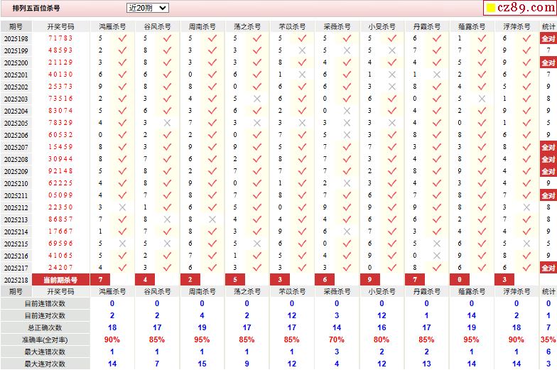Viewport: 557px width, 370px height.
Task: Click the gray X mark in 周南杀号 column, row 2025213
Action: click(x=212, y=219)
